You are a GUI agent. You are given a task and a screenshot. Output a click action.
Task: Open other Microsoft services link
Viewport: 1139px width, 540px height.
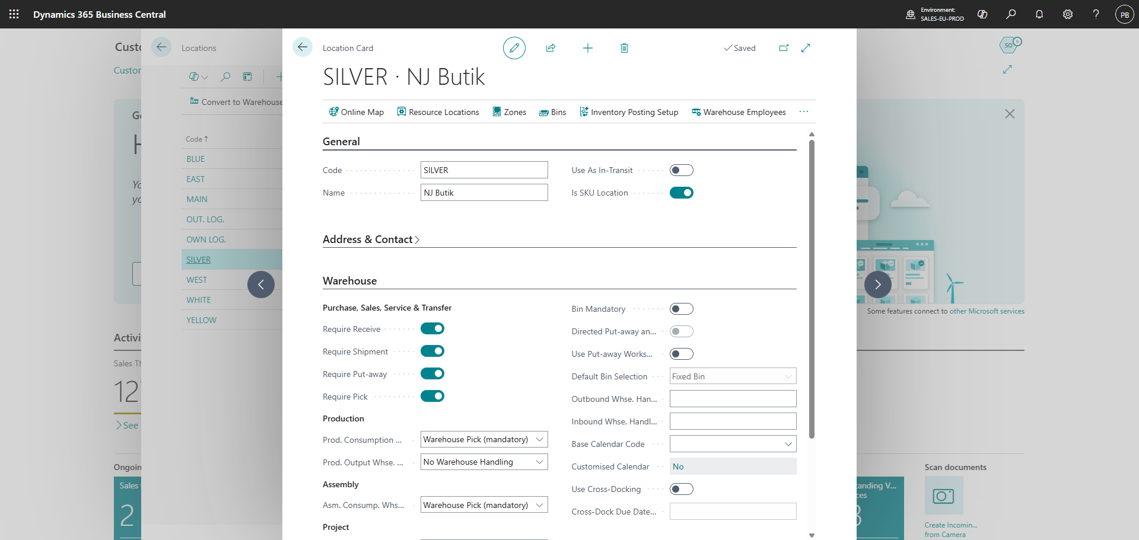(987, 311)
